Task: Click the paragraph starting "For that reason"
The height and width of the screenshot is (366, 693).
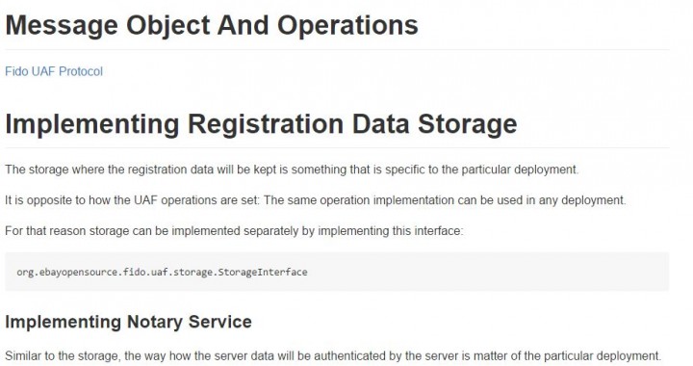Action: (x=234, y=231)
